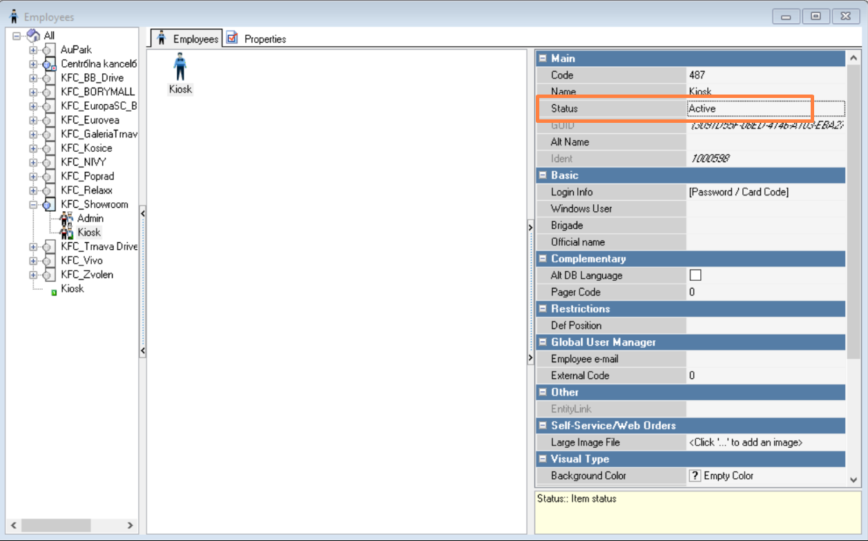
Task: Click the Login Info value field
Action: pos(765,192)
